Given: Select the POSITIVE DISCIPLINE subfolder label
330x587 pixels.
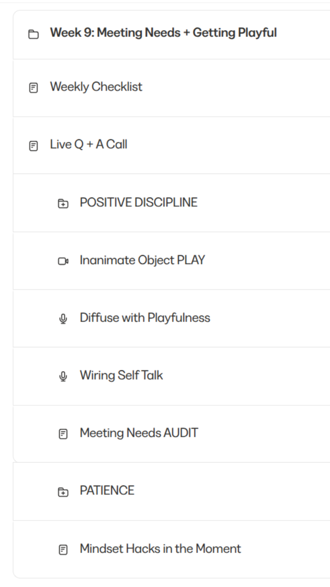Looking at the screenshot, I should 139,203.
